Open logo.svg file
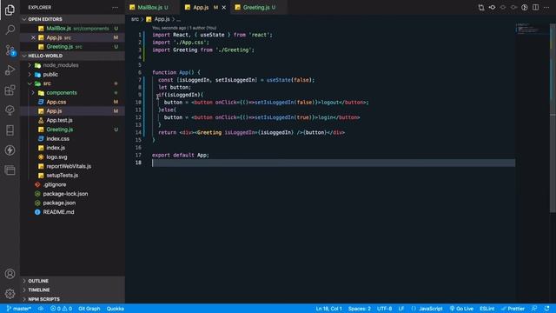Viewport: 556px width, 313px height. click(x=72, y=156)
